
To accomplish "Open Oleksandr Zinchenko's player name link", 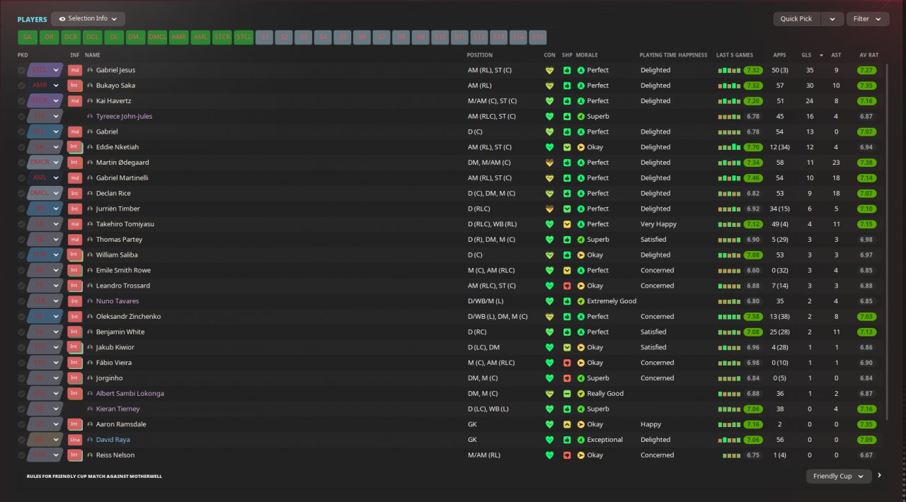I will point(128,317).
